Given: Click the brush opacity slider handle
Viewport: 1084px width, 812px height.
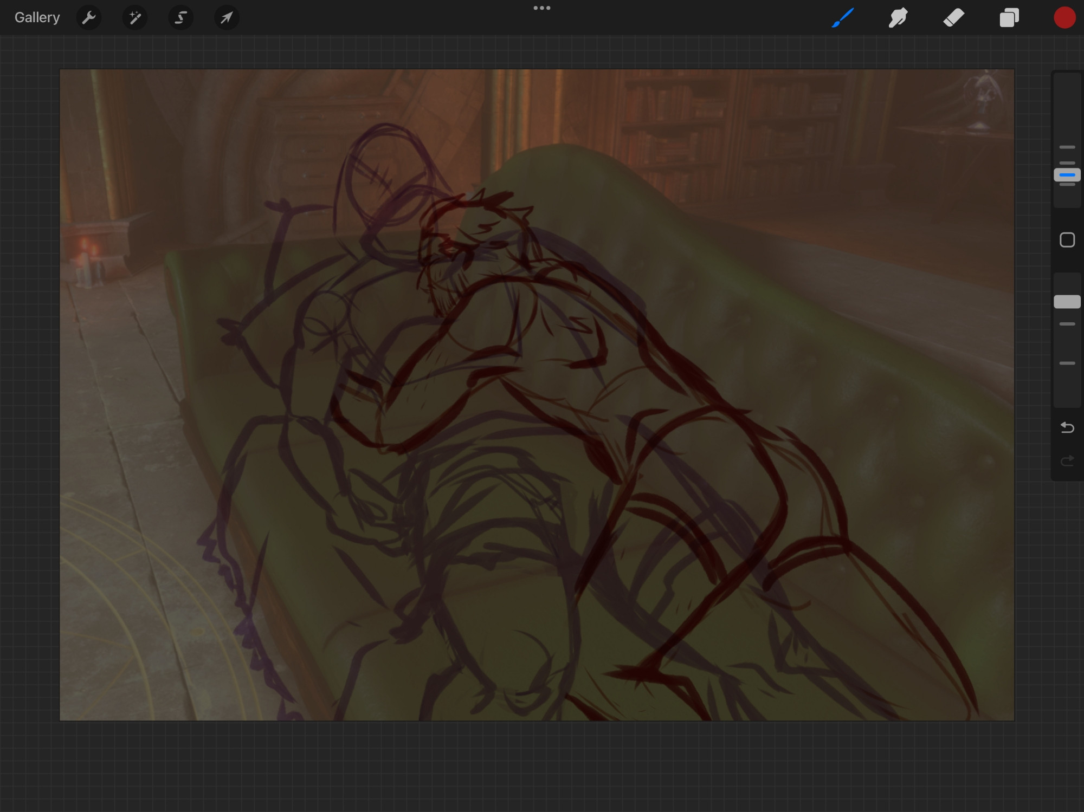Looking at the screenshot, I should pyautogui.click(x=1067, y=302).
